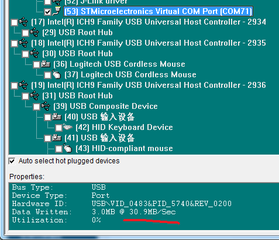Check the (43) HID-compliant mouse checkbox

pos(59,149)
